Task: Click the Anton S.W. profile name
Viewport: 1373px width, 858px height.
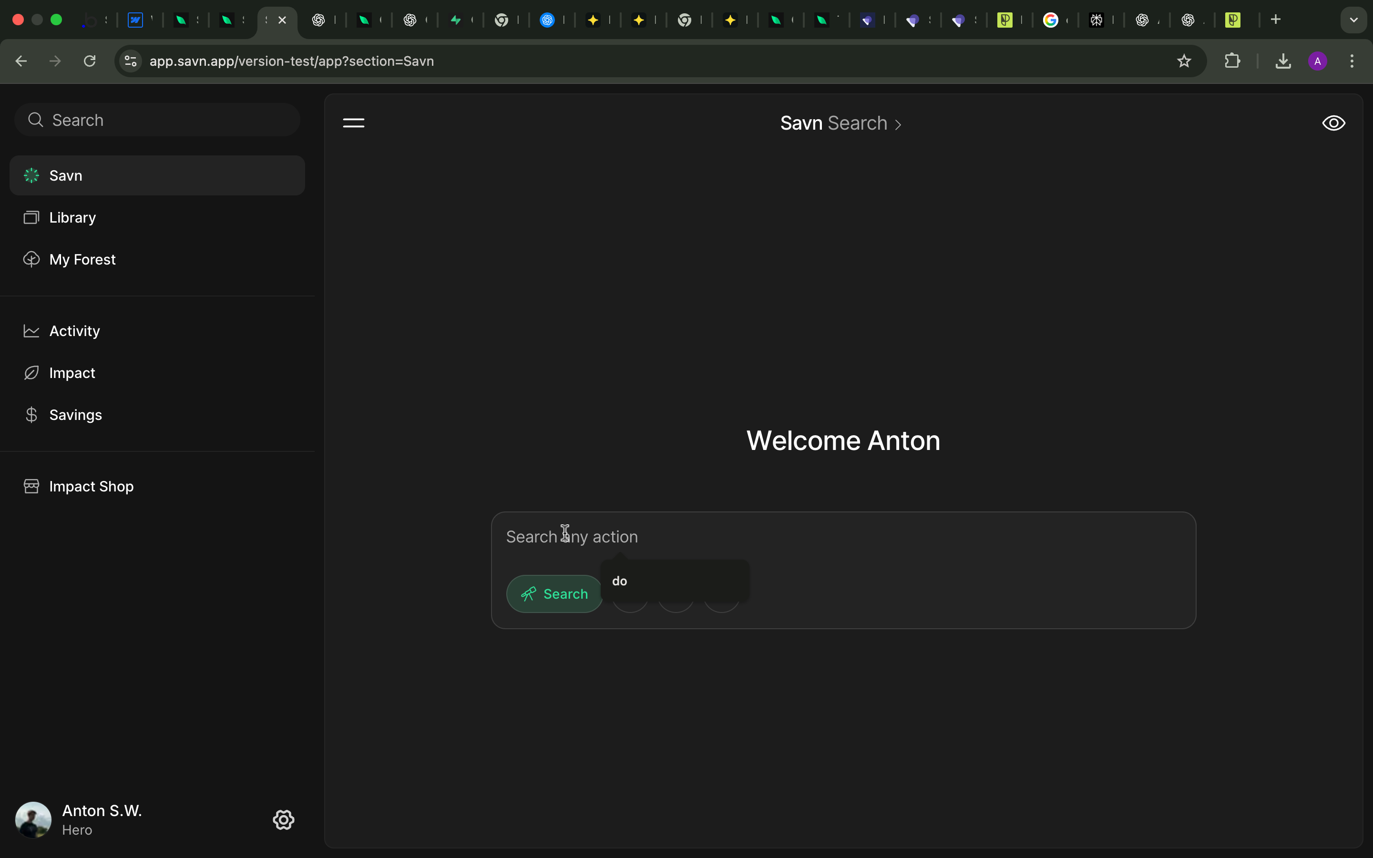Action: 102,810
